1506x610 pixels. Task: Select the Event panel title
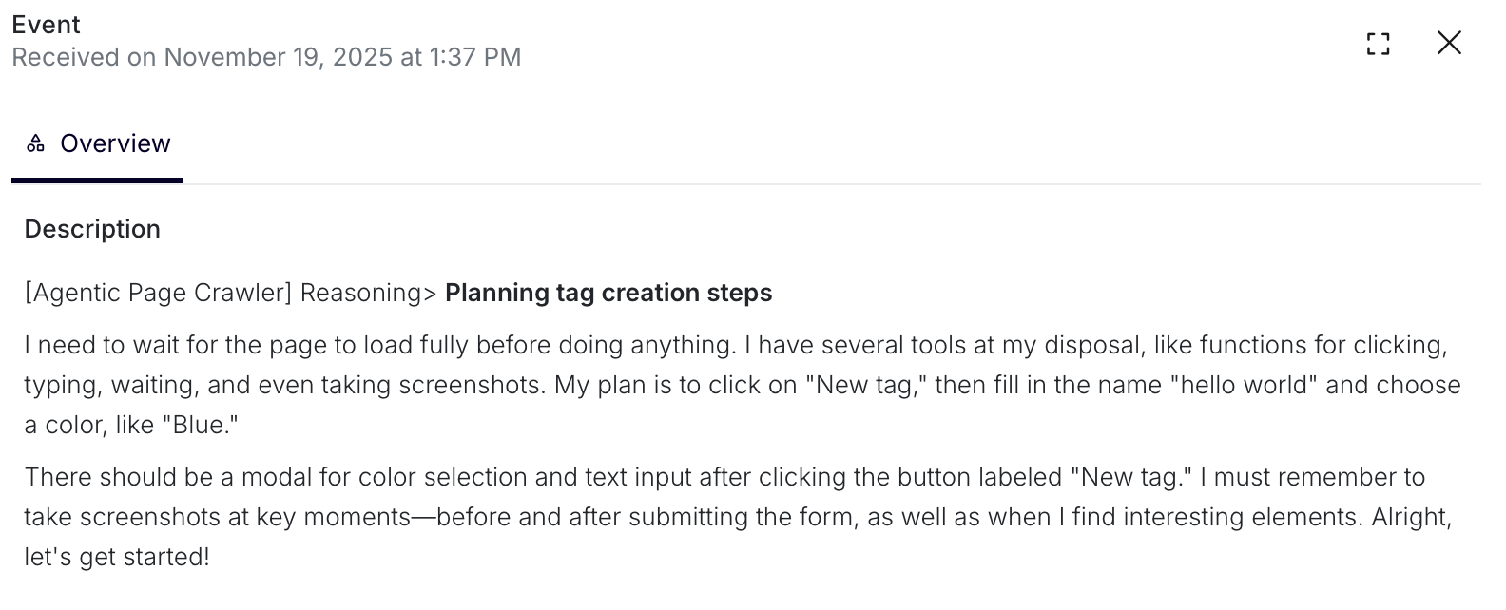click(46, 24)
